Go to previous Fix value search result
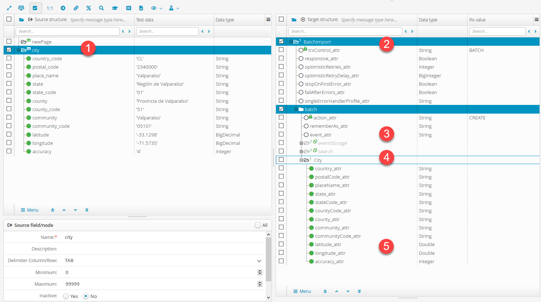The width and height of the screenshot is (541, 302). (529, 31)
